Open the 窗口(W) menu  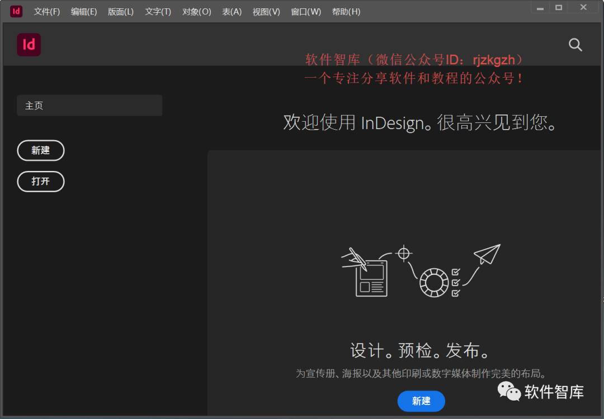pyautogui.click(x=306, y=12)
